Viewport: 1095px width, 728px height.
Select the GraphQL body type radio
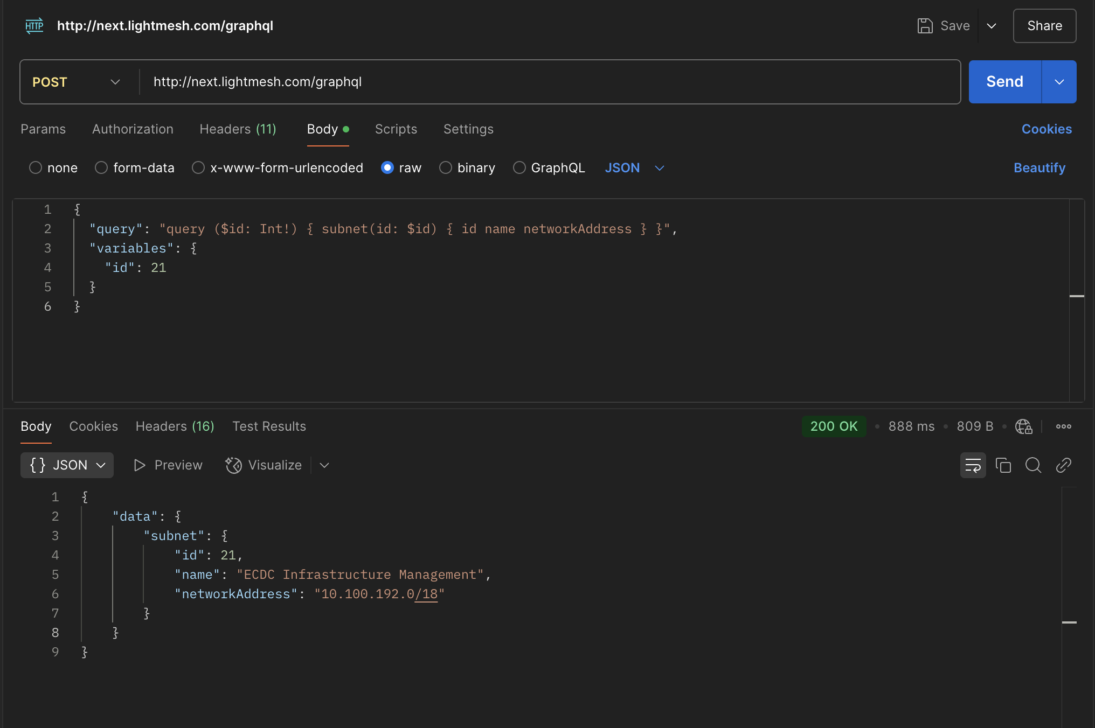click(x=519, y=168)
